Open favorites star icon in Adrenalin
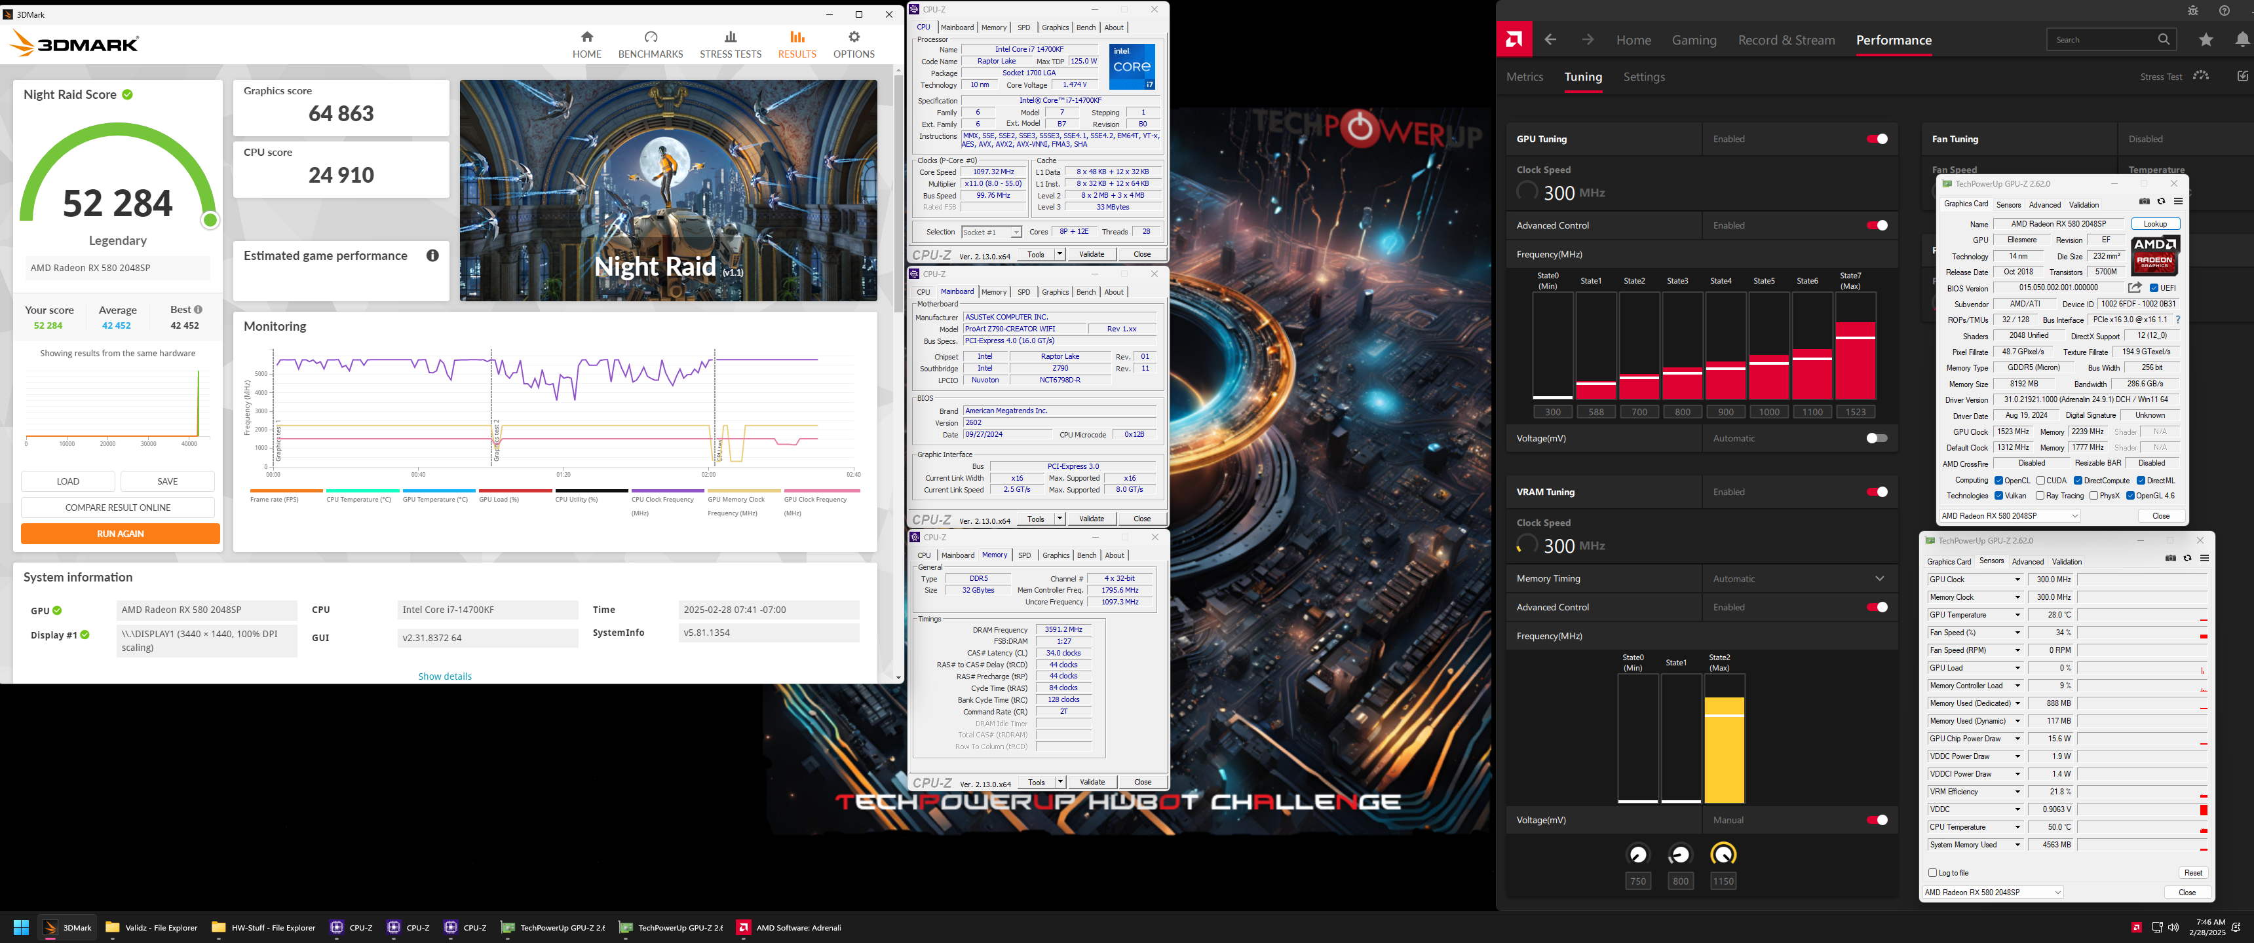2254x943 pixels. coord(2206,39)
